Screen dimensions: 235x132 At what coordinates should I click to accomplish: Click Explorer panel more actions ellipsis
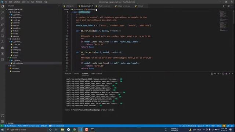click(59, 6)
